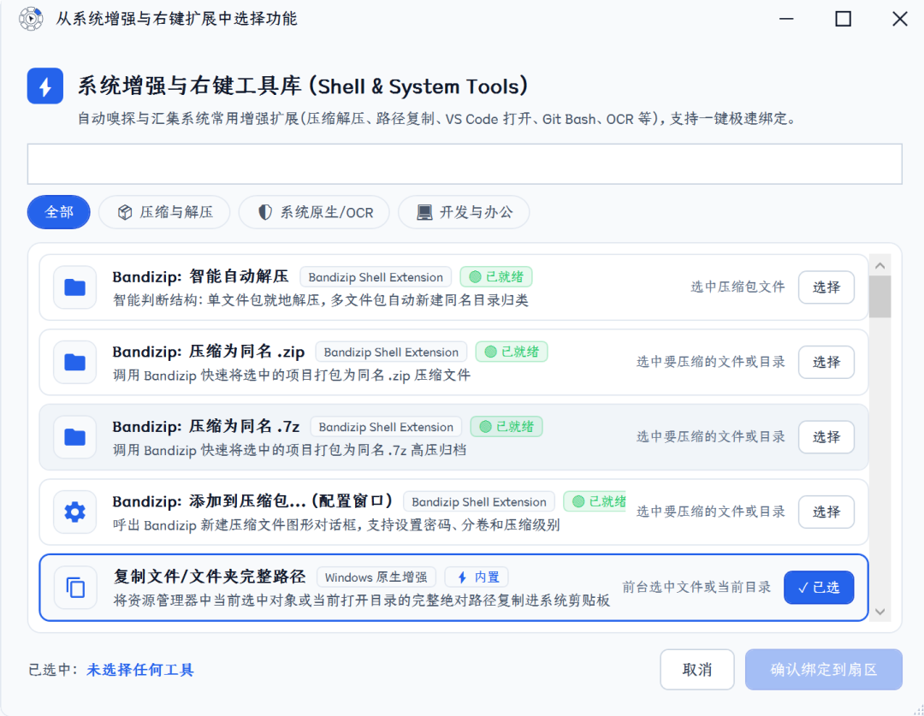
Task: Click the Bandizip Shell Extension tag in .zip row
Action: click(391, 352)
